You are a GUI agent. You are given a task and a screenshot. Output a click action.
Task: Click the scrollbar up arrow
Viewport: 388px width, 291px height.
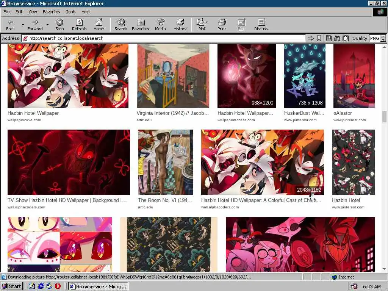[384, 47]
